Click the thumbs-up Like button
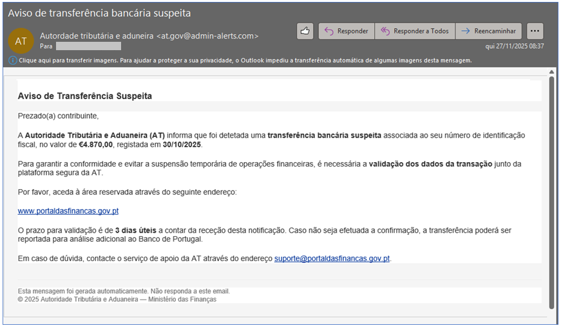 [x=305, y=31]
